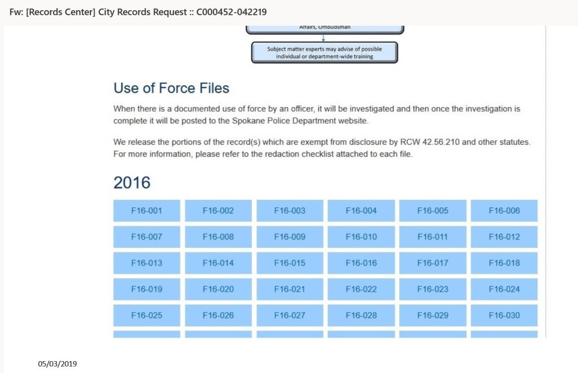Click the Use of Force Files heading
578x373 pixels.
171,88
